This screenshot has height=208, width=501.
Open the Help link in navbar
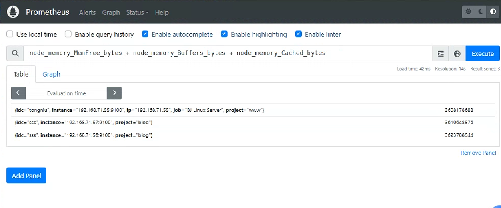click(x=162, y=12)
